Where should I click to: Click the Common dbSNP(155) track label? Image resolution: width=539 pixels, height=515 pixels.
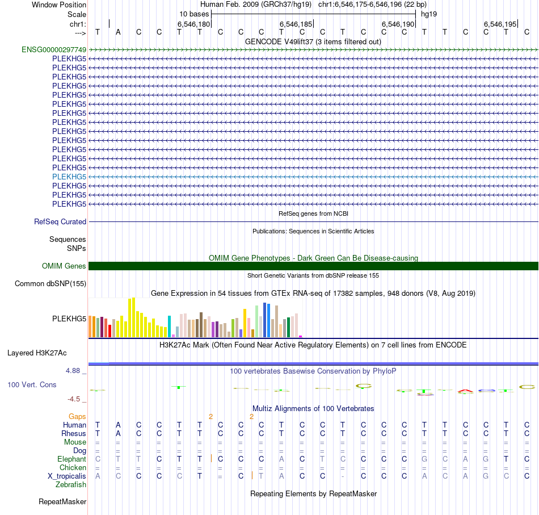(x=50, y=284)
